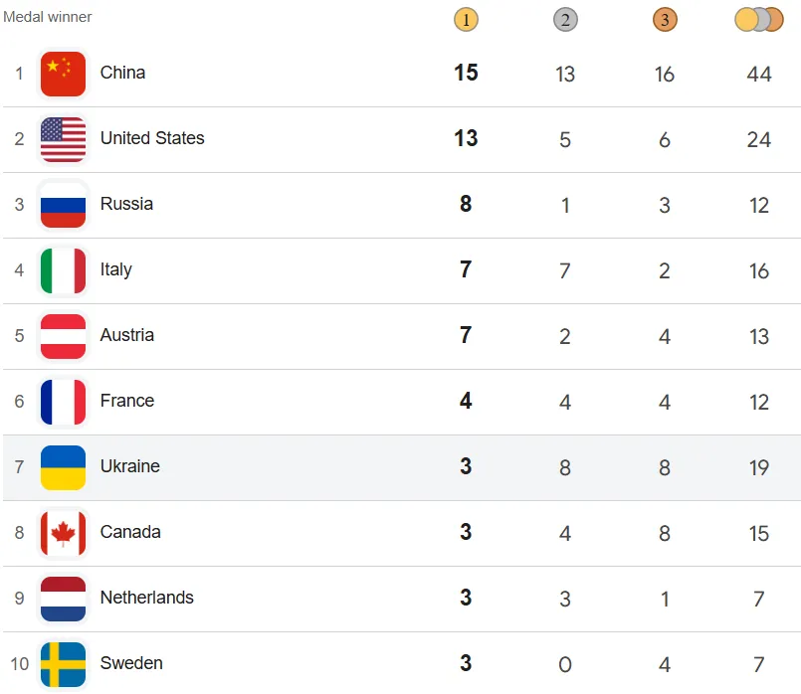Click the total medals combined icon
Screen dimensions: 801x694
pyautogui.click(x=759, y=19)
